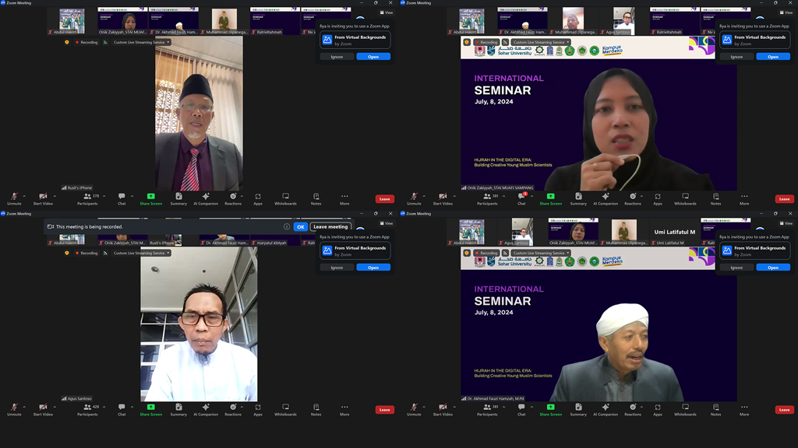Expand the video settings chevron beside Start Video

pyautogui.click(x=54, y=194)
